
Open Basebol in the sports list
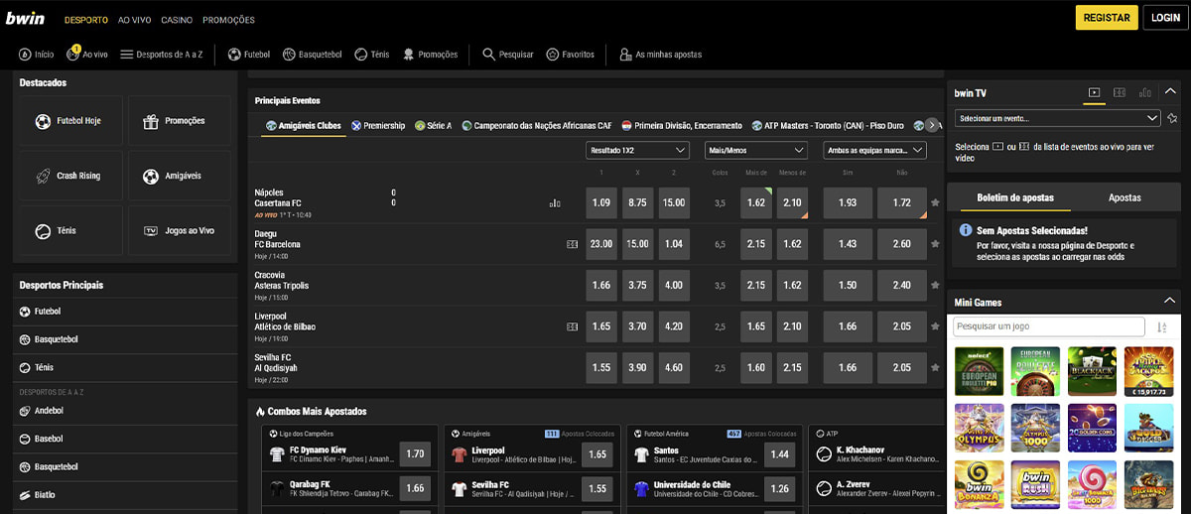click(125, 439)
